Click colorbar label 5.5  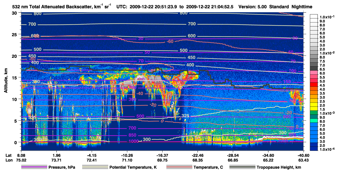[x=322, y=77]
